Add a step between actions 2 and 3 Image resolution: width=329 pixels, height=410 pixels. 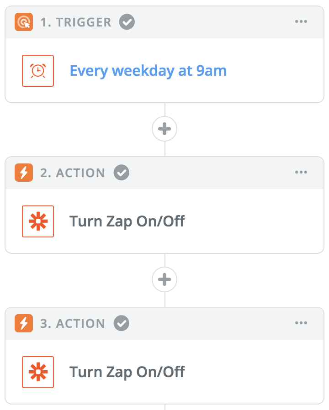click(x=164, y=279)
